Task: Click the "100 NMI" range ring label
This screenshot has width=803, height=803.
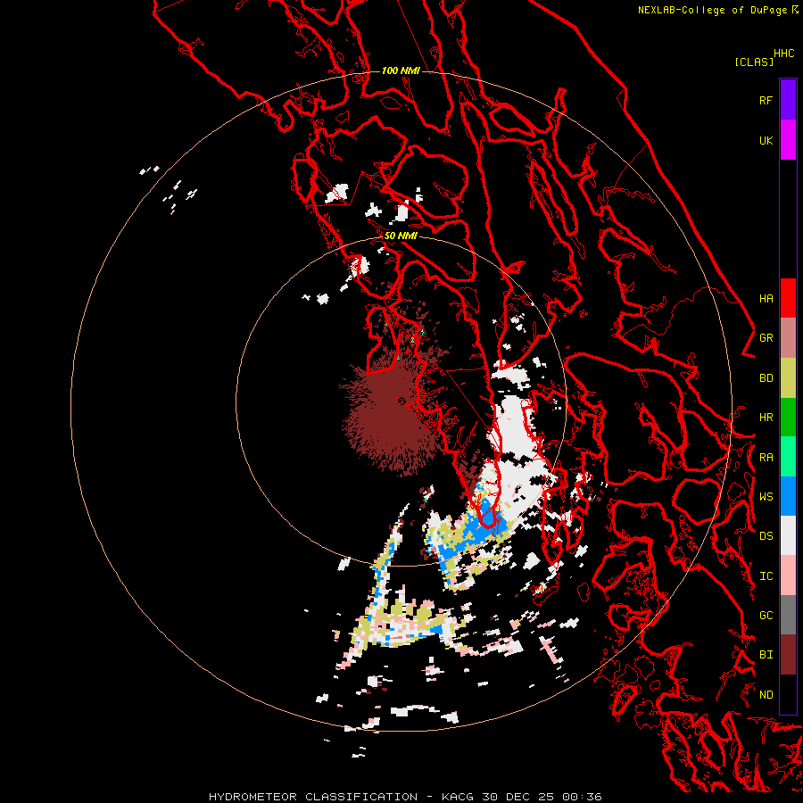Action: pos(401,70)
